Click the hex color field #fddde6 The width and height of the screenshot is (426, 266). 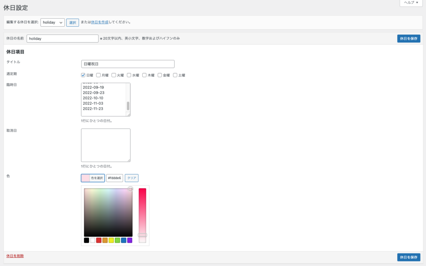(114, 178)
